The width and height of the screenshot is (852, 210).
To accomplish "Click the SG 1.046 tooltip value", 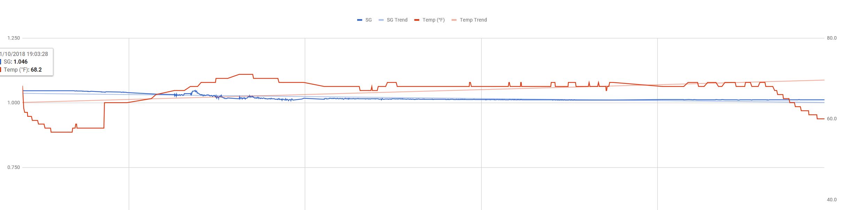I will point(21,62).
